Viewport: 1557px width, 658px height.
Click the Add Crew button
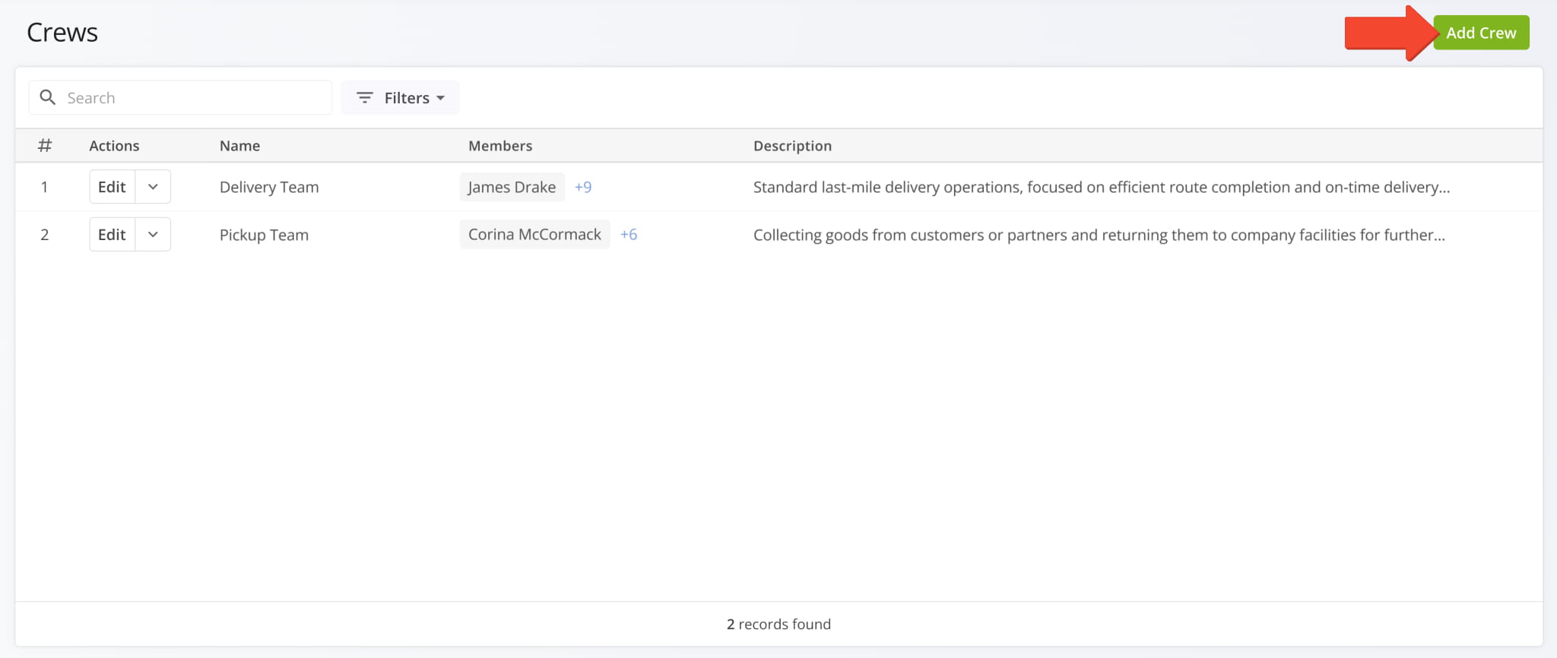pos(1480,33)
